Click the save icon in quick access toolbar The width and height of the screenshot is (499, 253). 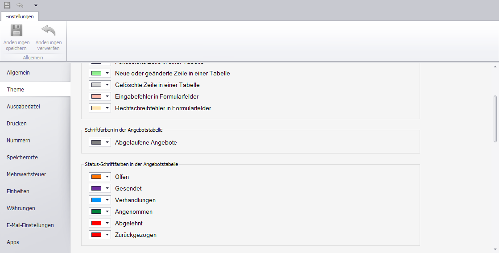[7, 5]
